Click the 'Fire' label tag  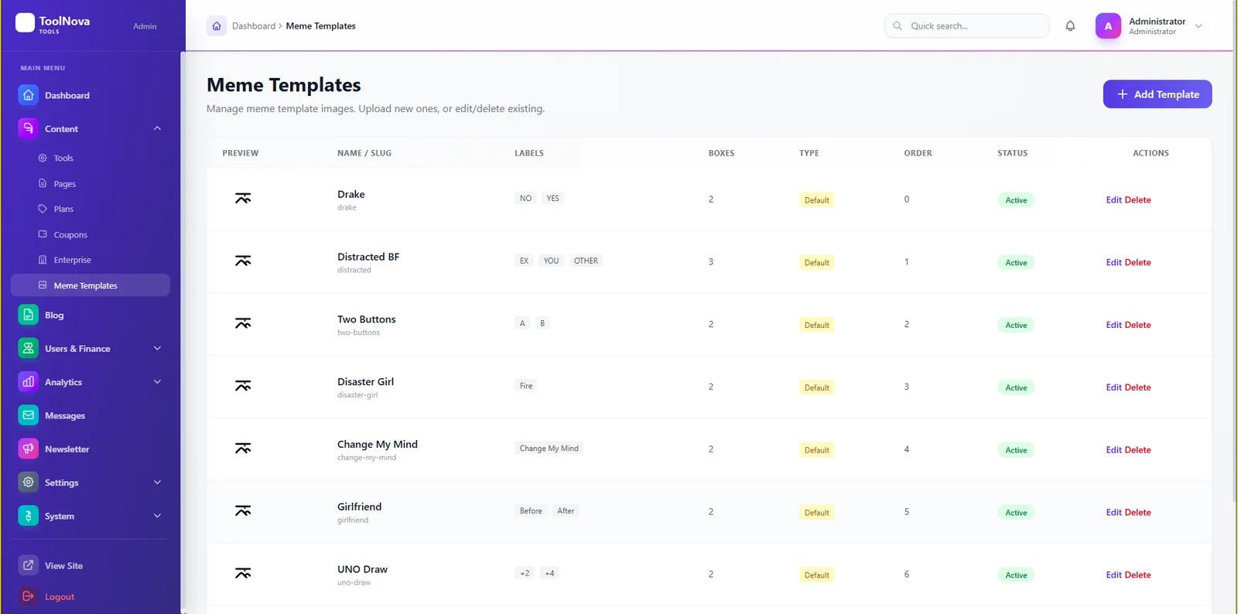[x=526, y=386]
